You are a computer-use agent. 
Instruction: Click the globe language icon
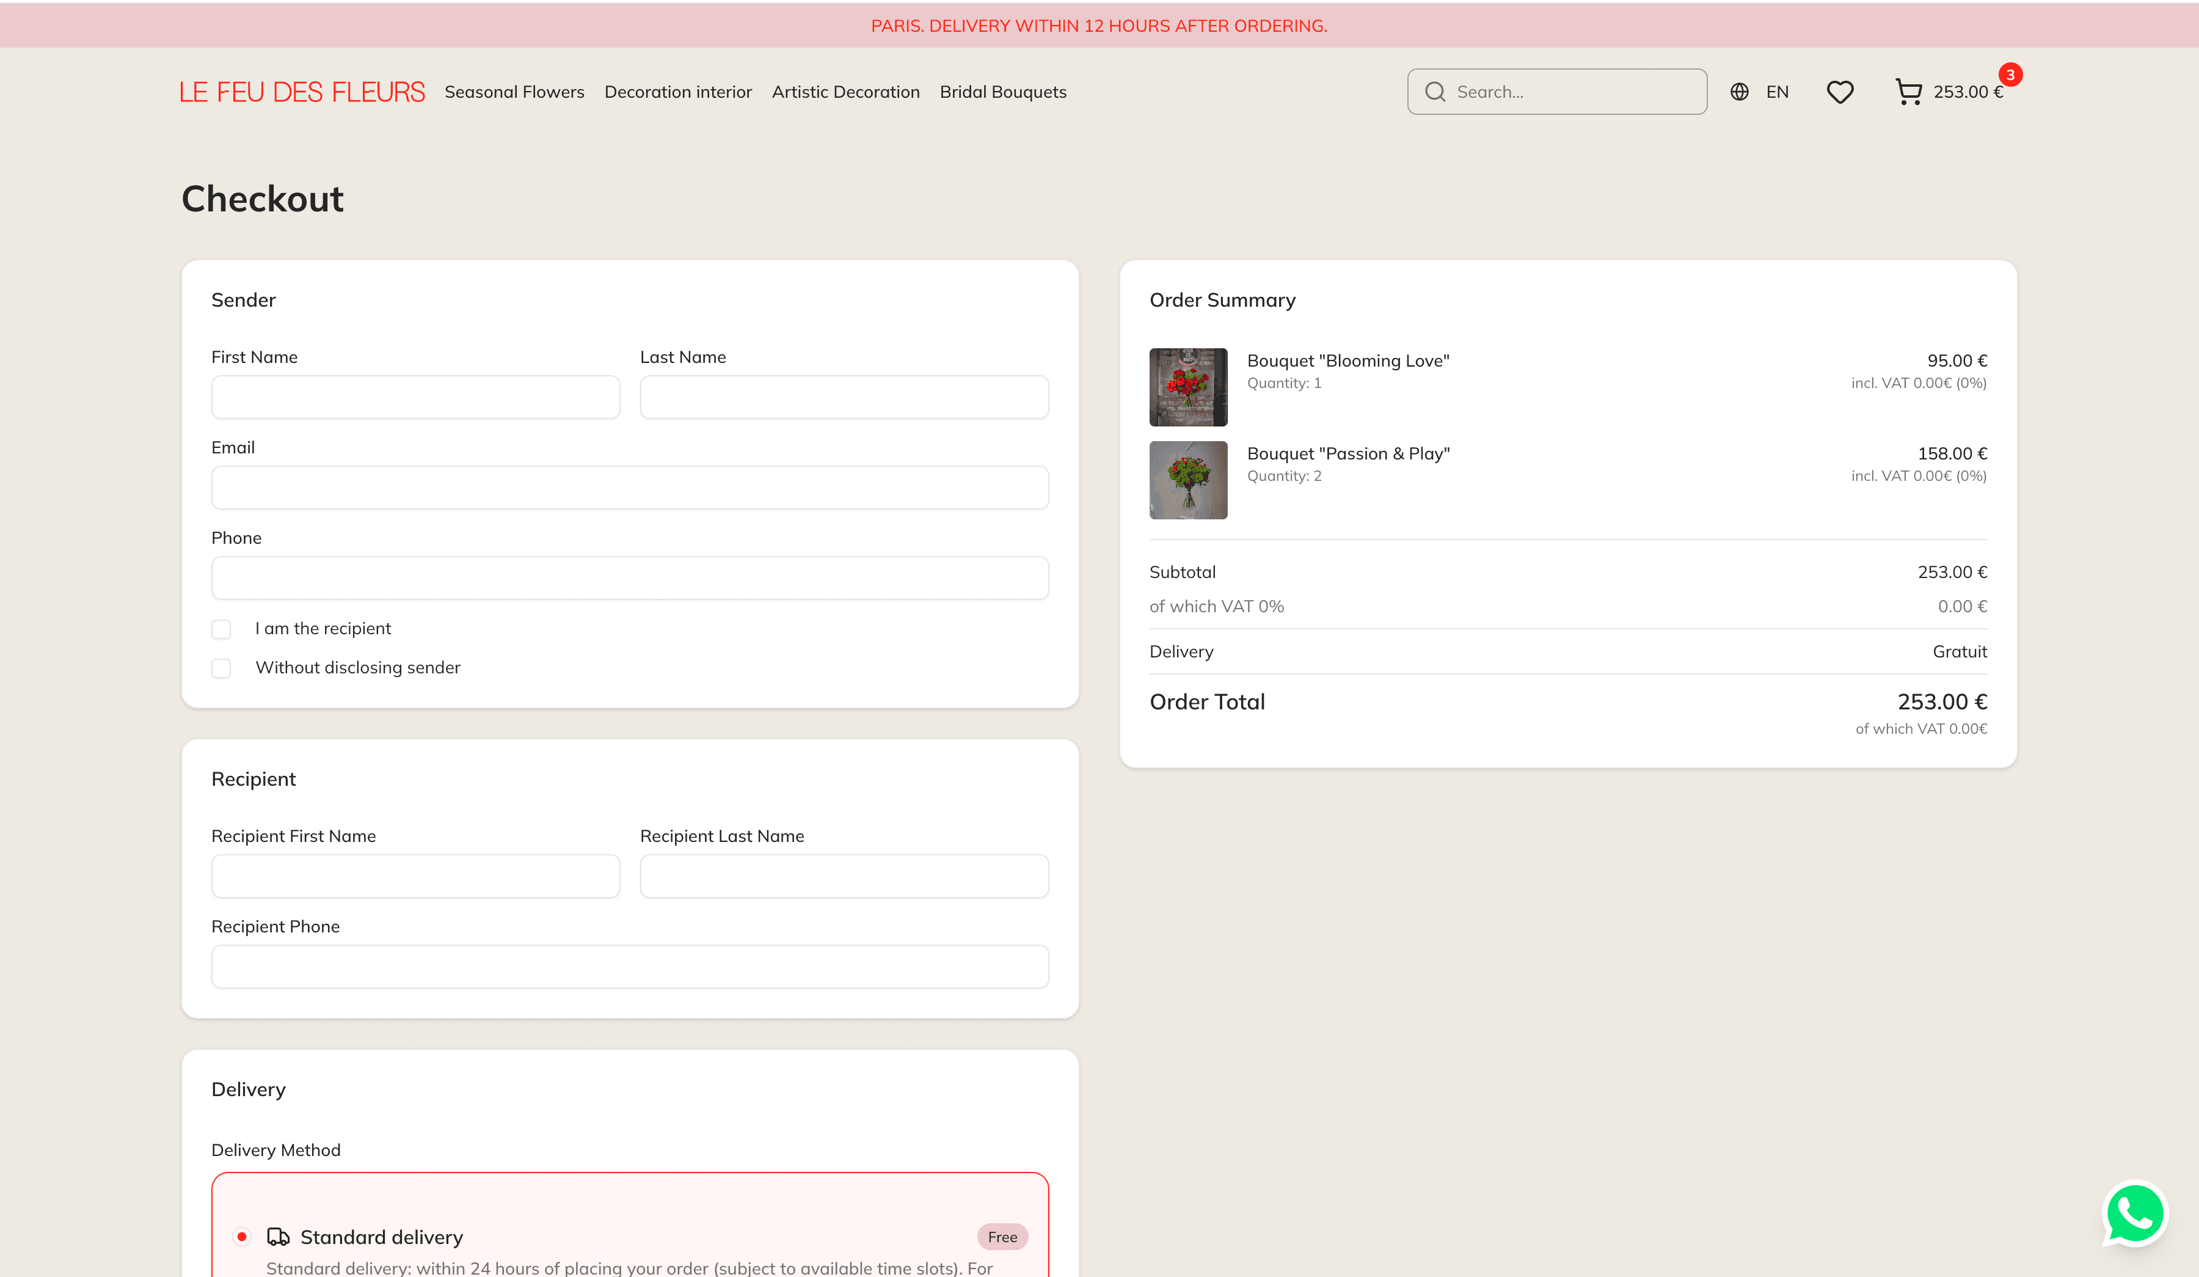pyautogui.click(x=1739, y=92)
